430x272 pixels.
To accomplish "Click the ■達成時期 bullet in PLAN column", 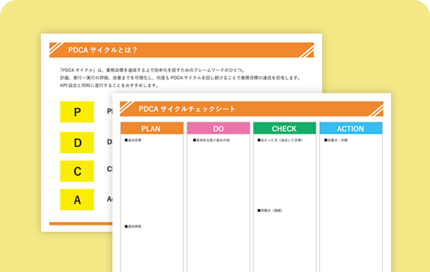I will (133, 226).
